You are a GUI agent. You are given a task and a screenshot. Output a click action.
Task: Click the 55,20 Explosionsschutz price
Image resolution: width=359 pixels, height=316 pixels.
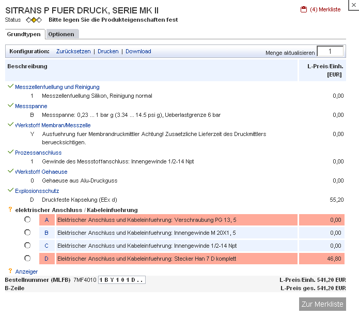coord(337,200)
